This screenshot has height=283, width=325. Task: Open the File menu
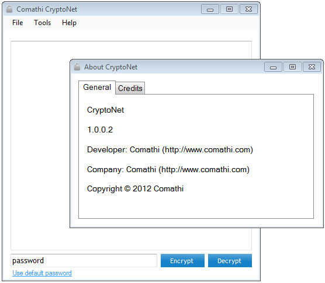(18, 23)
